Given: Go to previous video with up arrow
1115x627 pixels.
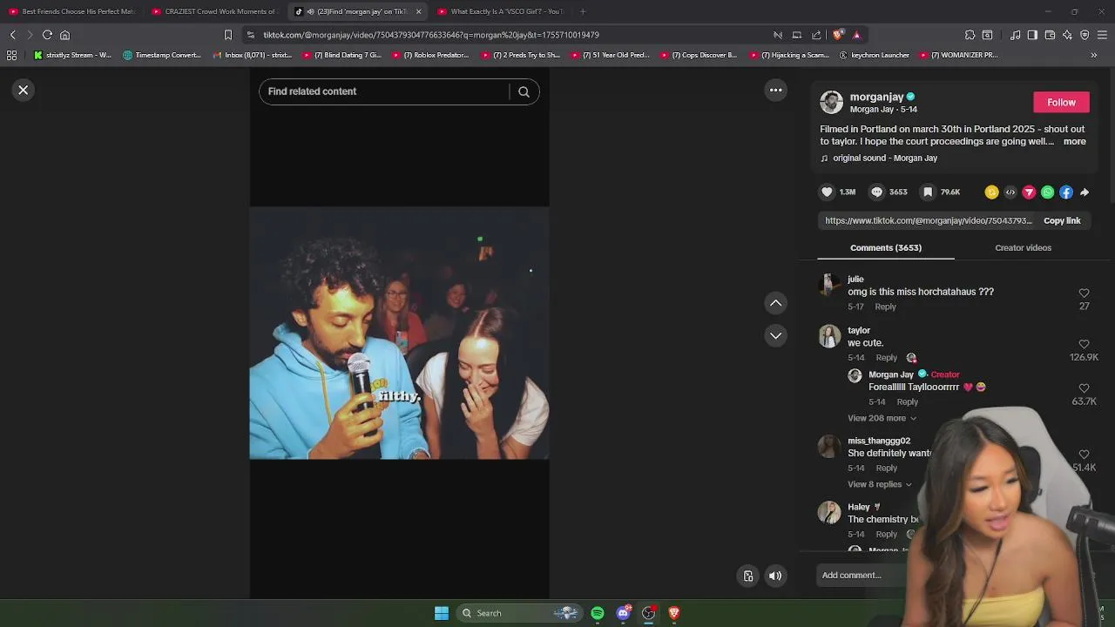Looking at the screenshot, I should (x=775, y=303).
